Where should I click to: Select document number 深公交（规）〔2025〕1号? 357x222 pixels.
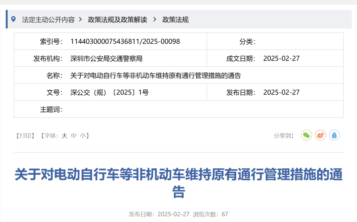pos(109,93)
